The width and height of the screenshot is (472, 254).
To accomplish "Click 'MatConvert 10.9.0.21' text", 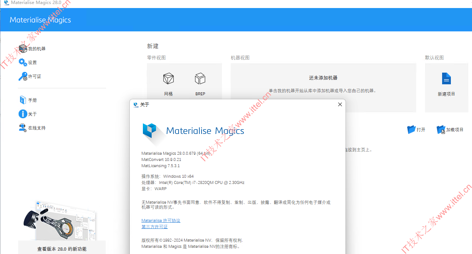I will pyautogui.click(x=161, y=159).
